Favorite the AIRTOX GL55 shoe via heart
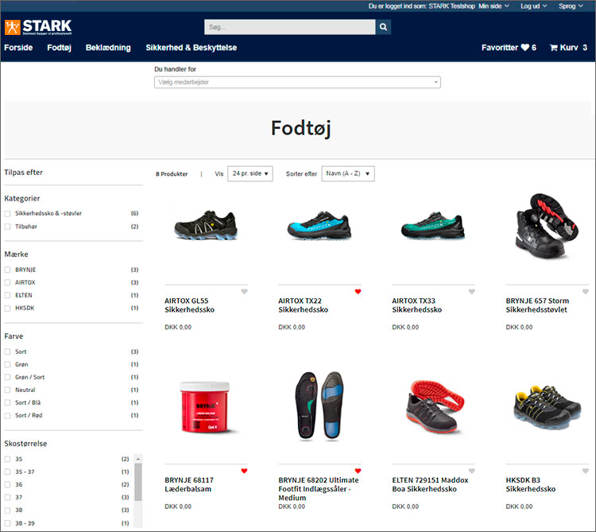Screen dimensions: 596x532 [x=244, y=292]
